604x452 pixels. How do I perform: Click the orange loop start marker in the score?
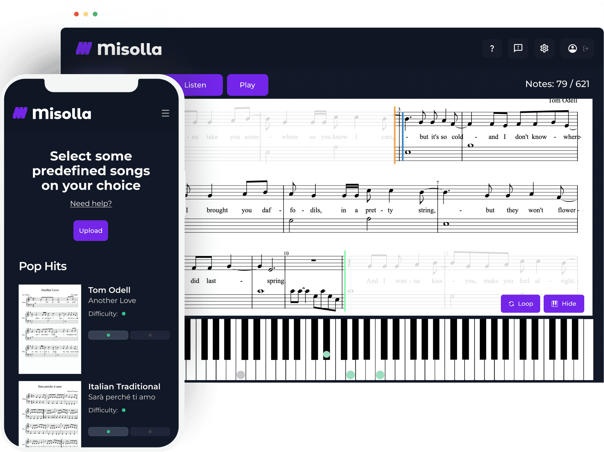tap(395, 135)
